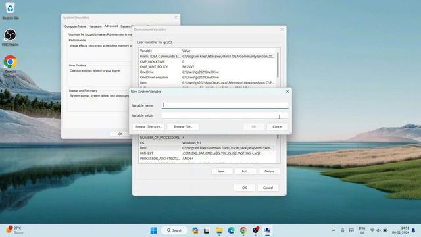The width and height of the screenshot is (421, 237).
Task: Click the System Properties taskbar icon
Action: point(268,230)
